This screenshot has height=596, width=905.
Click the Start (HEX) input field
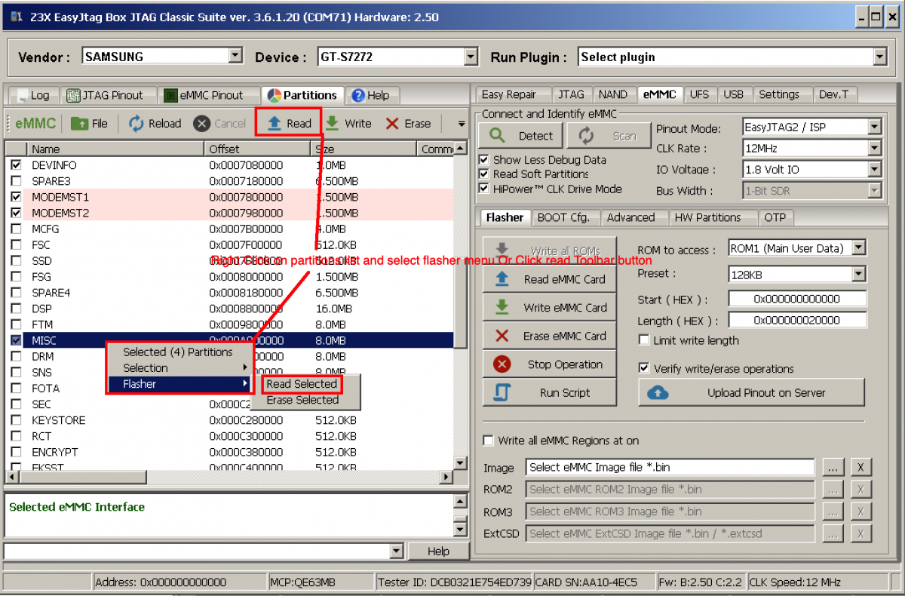click(x=797, y=299)
